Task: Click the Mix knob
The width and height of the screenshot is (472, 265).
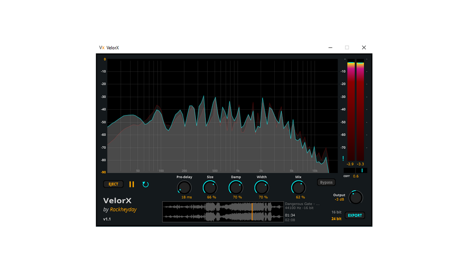Action: tap(298, 188)
